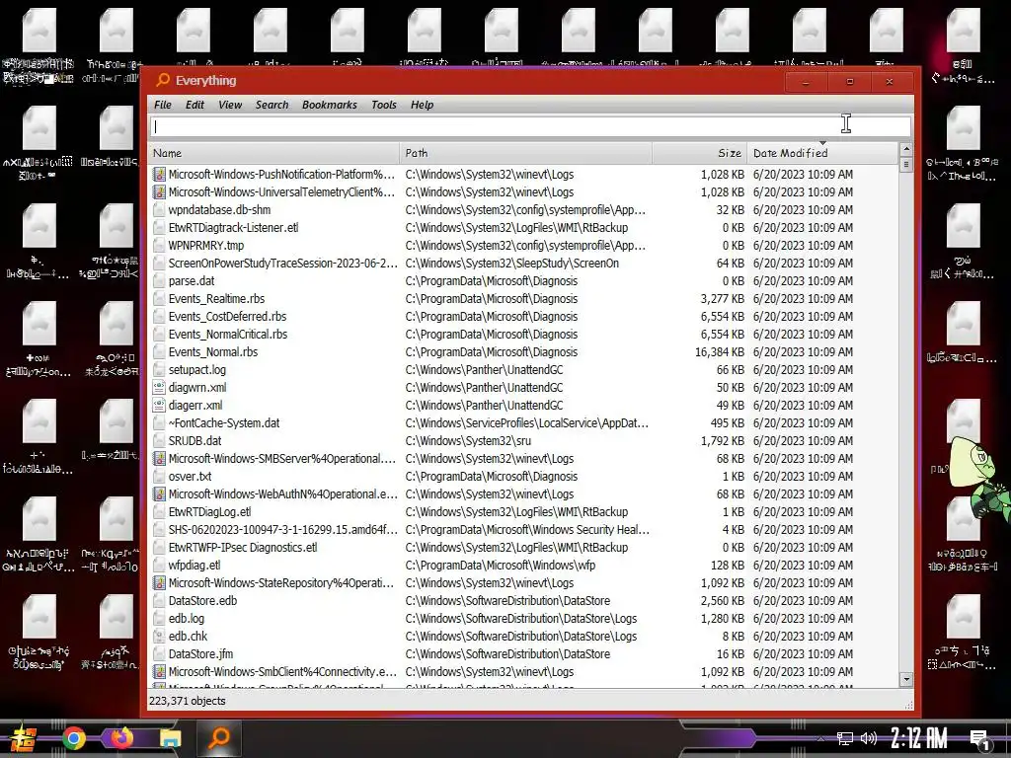The width and height of the screenshot is (1011, 758).
Task: Open the Bookmarks menu
Action: [330, 105]
